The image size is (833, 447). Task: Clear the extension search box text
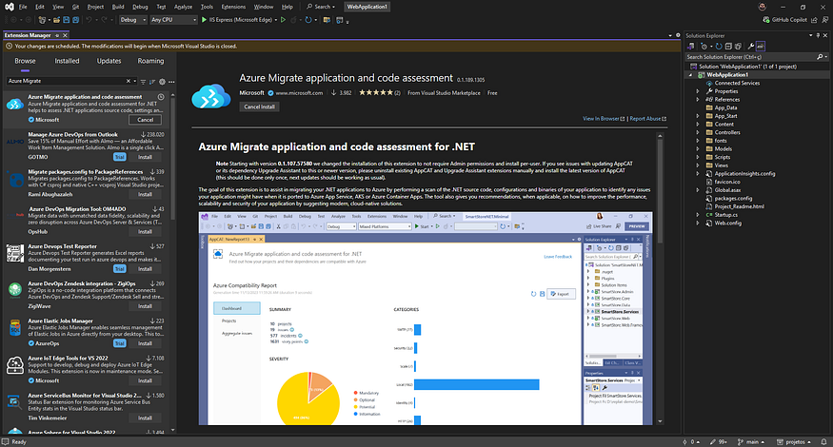pyautogui.click(x=128, y=81)
